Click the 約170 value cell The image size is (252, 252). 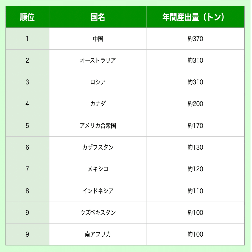pos(195,125)
